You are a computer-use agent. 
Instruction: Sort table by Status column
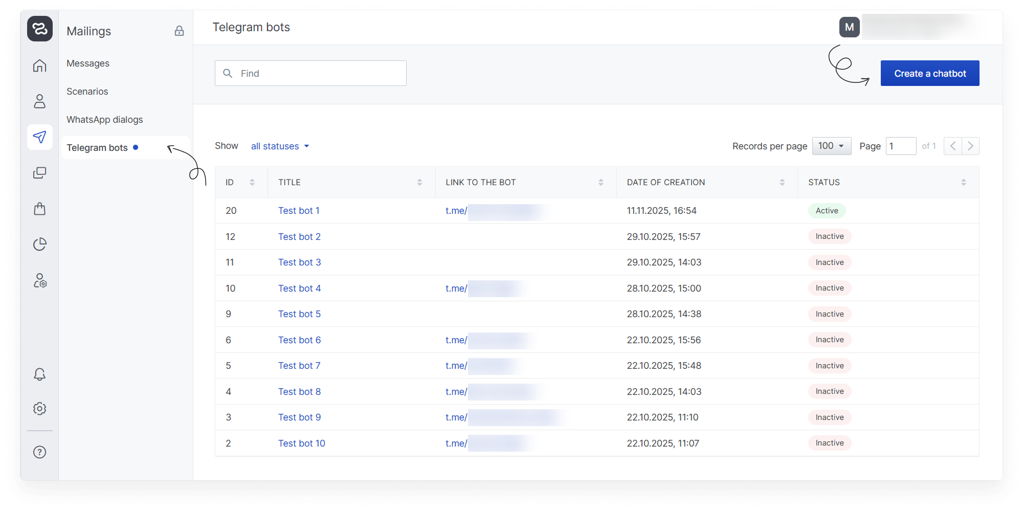click(963, 183)
